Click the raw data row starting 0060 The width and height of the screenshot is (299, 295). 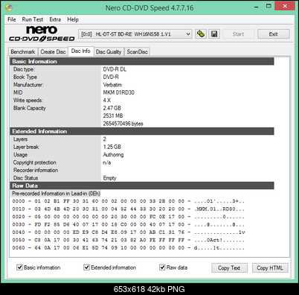129,247
